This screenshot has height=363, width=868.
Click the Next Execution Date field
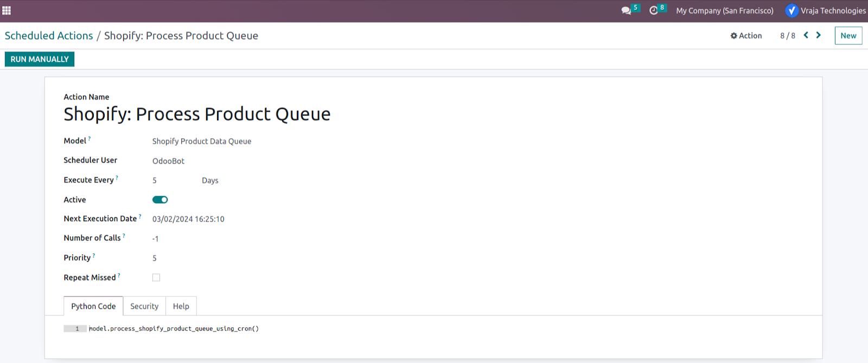188,219
